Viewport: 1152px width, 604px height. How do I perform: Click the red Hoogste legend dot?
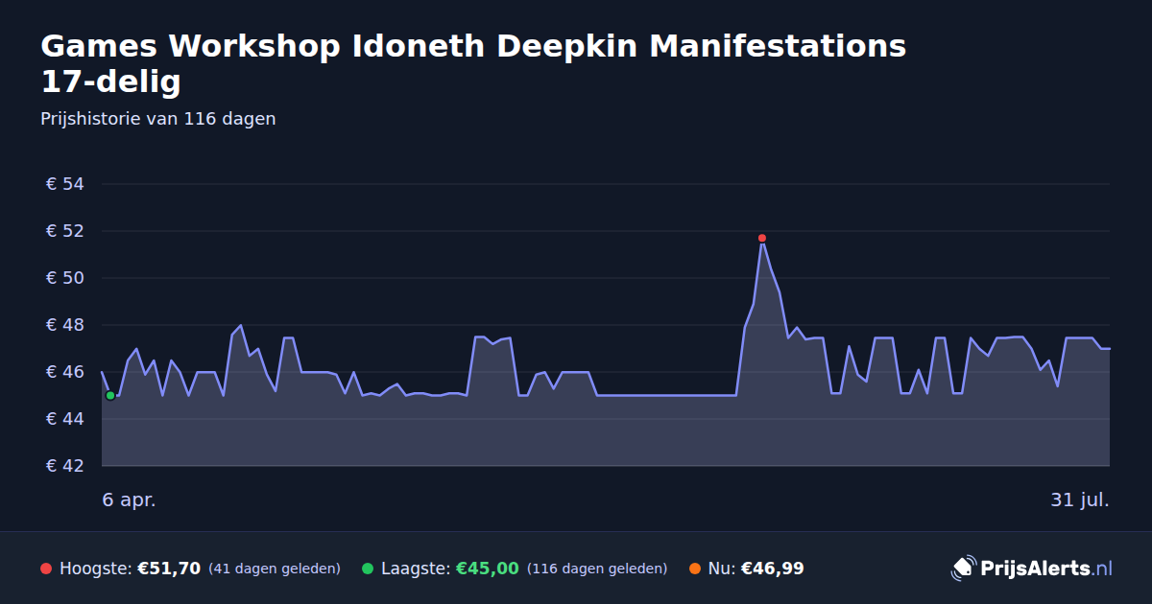46,569
